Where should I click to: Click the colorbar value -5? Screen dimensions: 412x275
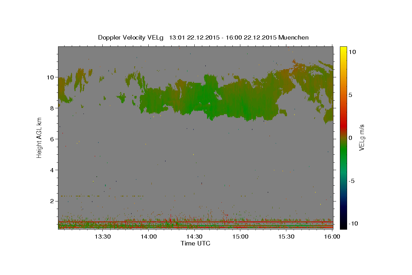(351, 181)
